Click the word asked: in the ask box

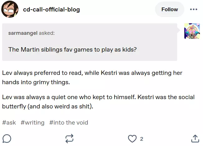[47, 33]
